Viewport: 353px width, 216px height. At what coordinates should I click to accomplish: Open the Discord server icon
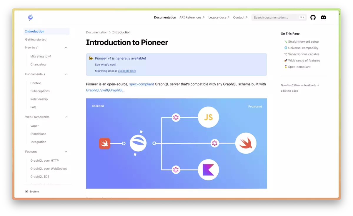[323, 17]
